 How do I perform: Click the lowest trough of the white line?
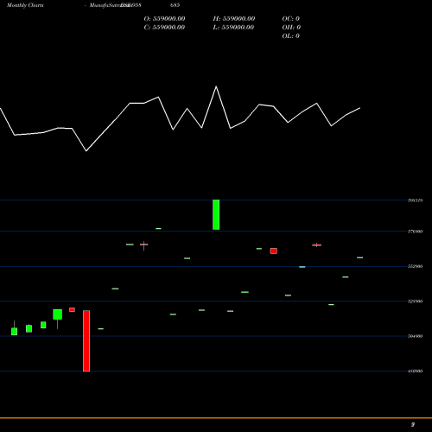pyautogui.click(x=86, y=151)
